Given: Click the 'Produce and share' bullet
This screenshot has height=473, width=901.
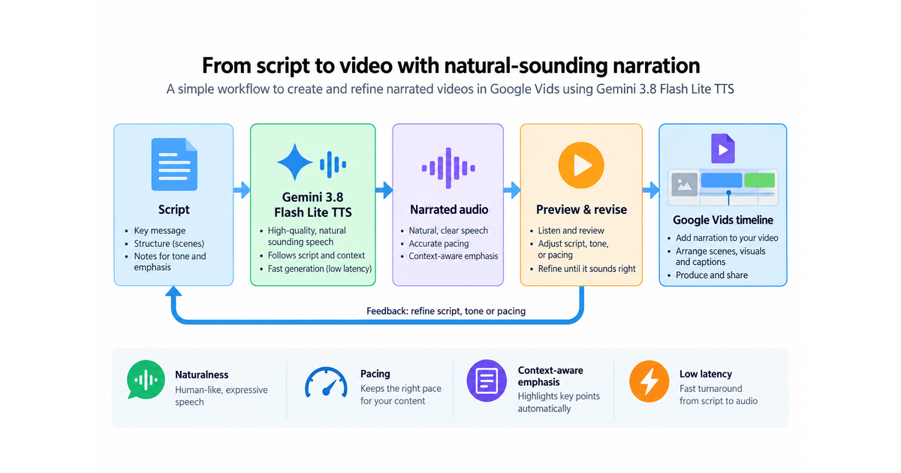Looking at the screenshot, I should click(x=711, y=275).
